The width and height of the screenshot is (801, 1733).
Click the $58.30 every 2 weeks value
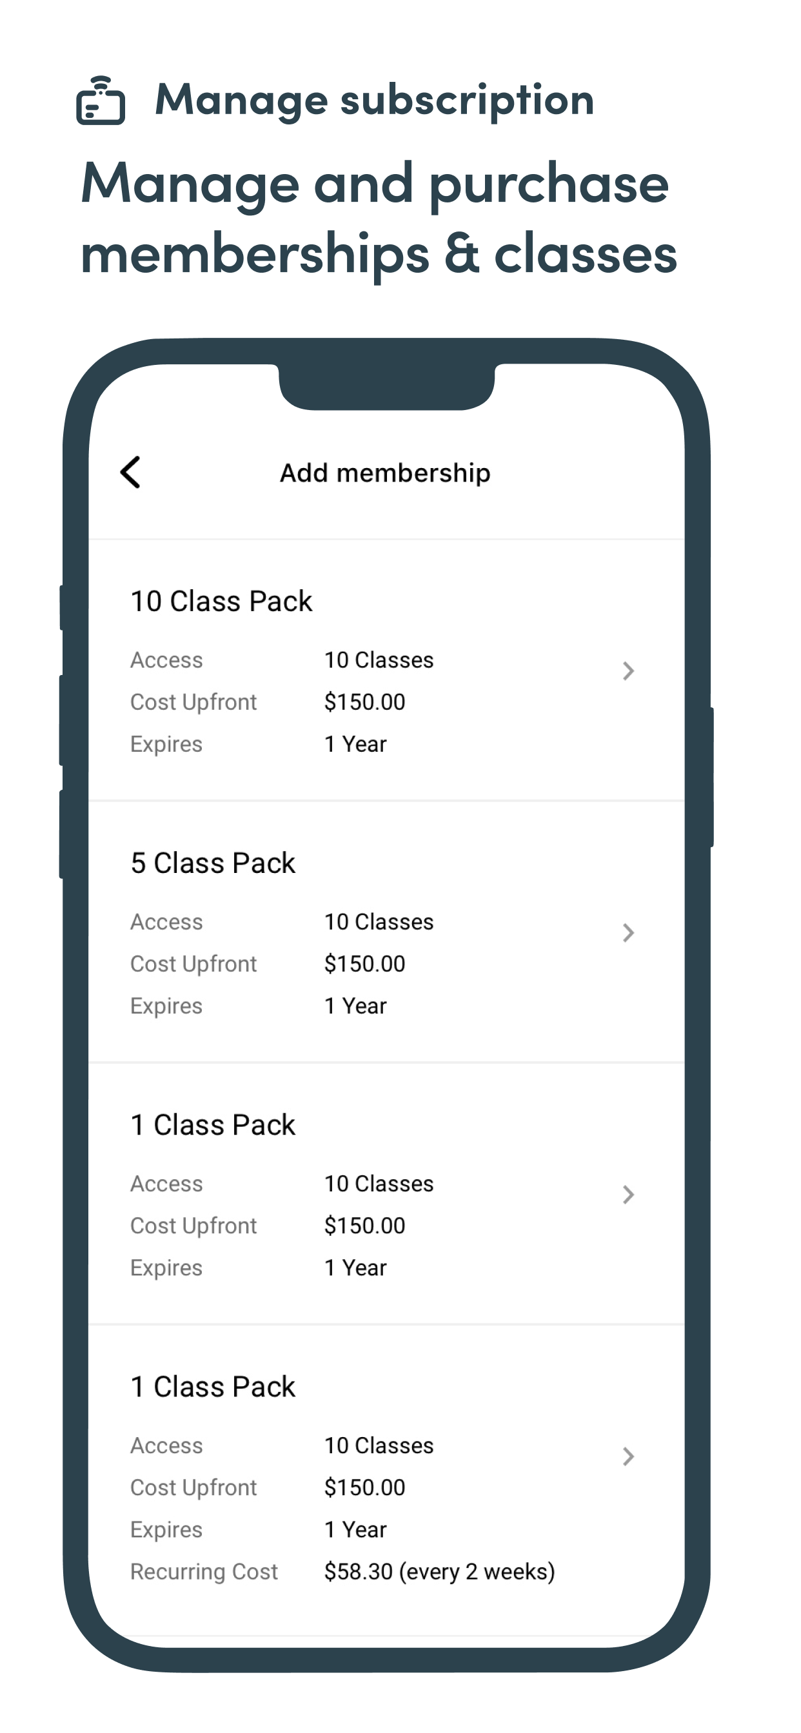coord(440,1572)
